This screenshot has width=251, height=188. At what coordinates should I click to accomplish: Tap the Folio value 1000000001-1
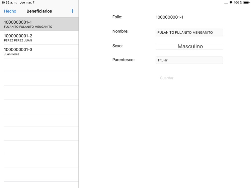point(170,17)
